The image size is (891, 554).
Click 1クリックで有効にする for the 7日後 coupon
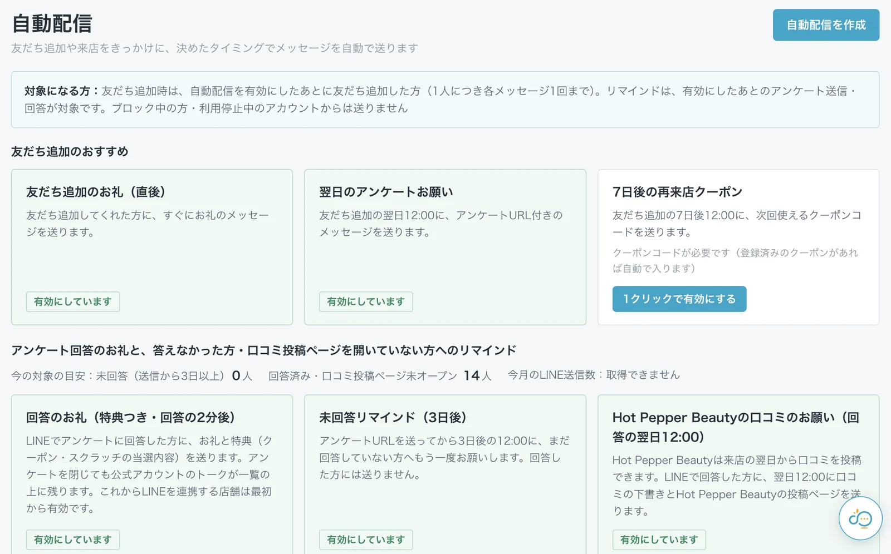pyautogui.click(x=679, y=299)
